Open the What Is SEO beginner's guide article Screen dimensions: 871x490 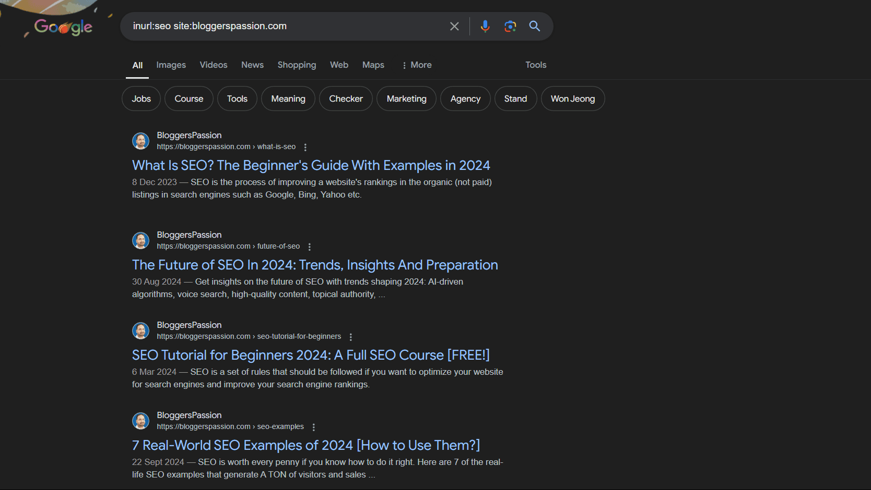click(x=311, y=165)
